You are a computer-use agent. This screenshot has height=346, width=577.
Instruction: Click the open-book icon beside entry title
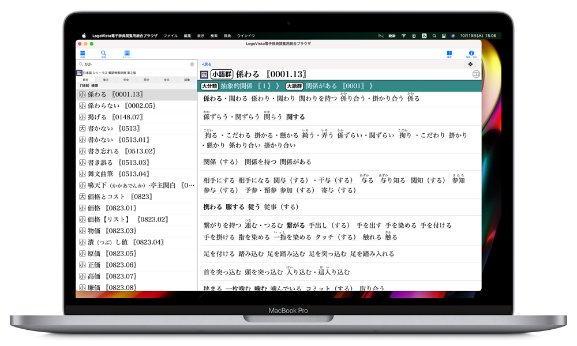tap(476, 74)
